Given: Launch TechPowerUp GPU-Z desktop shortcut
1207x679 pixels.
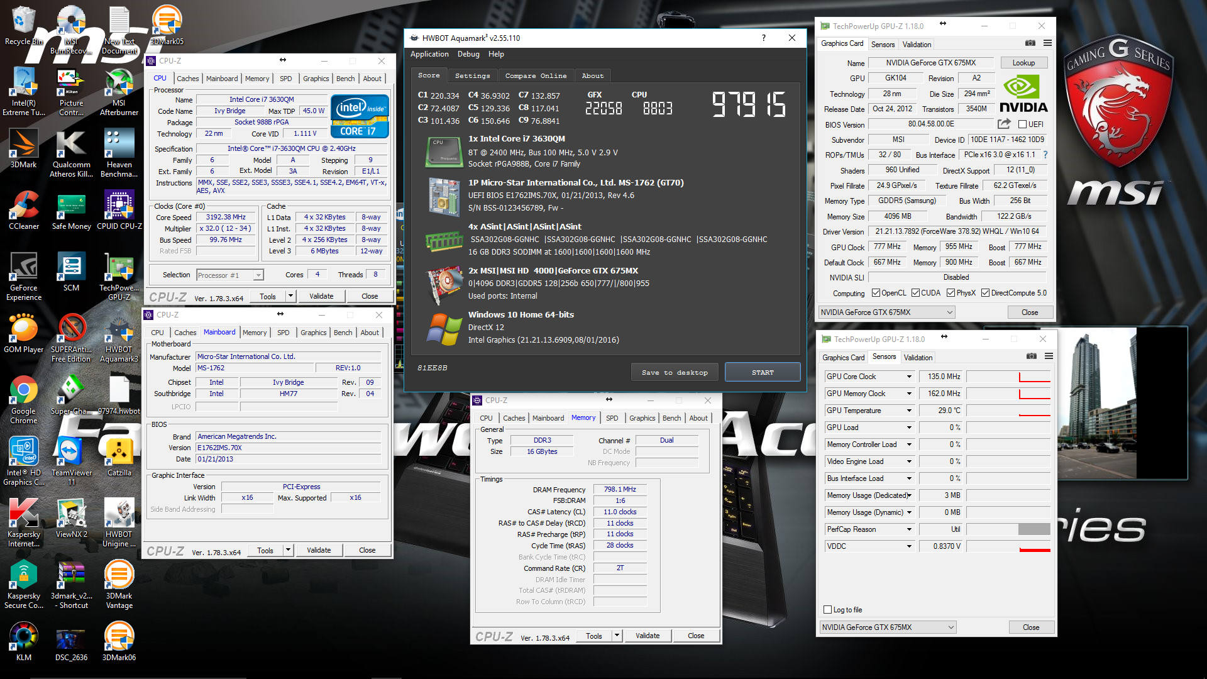Looking at the screenshot, I should tap(119, 277).
